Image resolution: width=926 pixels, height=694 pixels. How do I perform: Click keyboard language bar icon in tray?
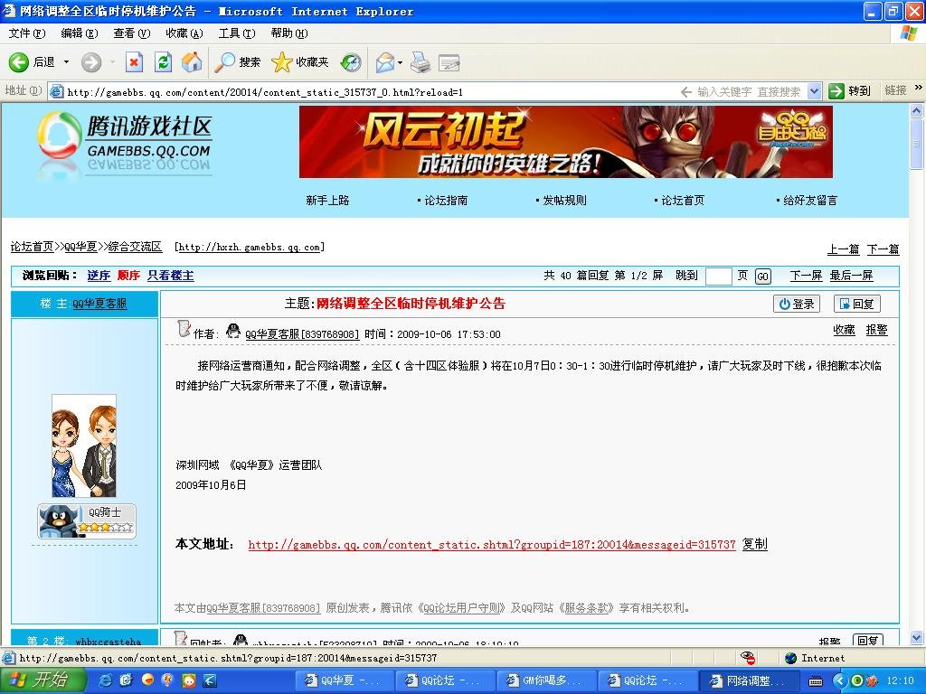click(x=815, y=681)
